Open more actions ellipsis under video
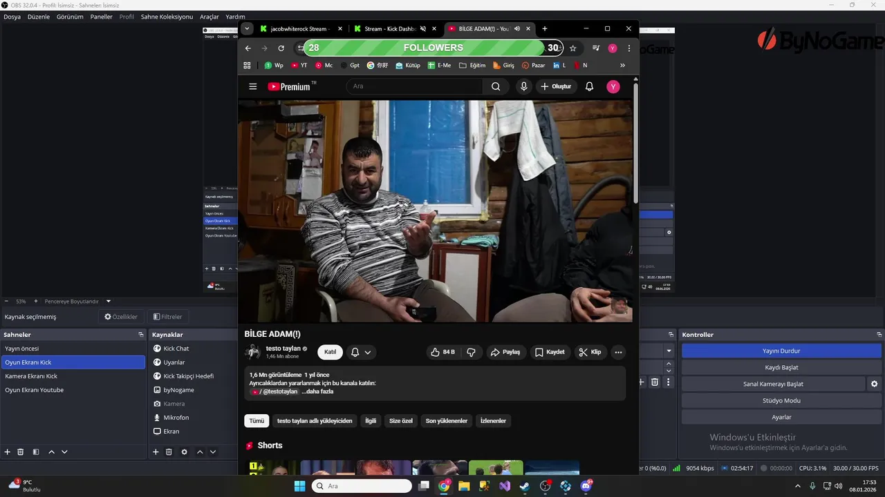 pyautogui.click(x=618, y=352)
